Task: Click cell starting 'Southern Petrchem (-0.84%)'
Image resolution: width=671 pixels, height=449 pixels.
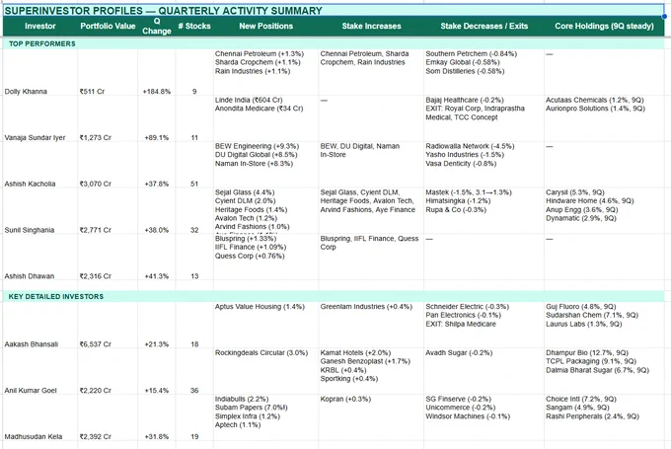Action: pos(484,72)
